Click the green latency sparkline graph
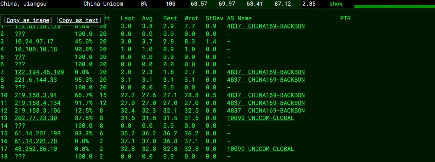Image resolution: width=435 pixels, height=162 pixels. (x=394, y=6)
